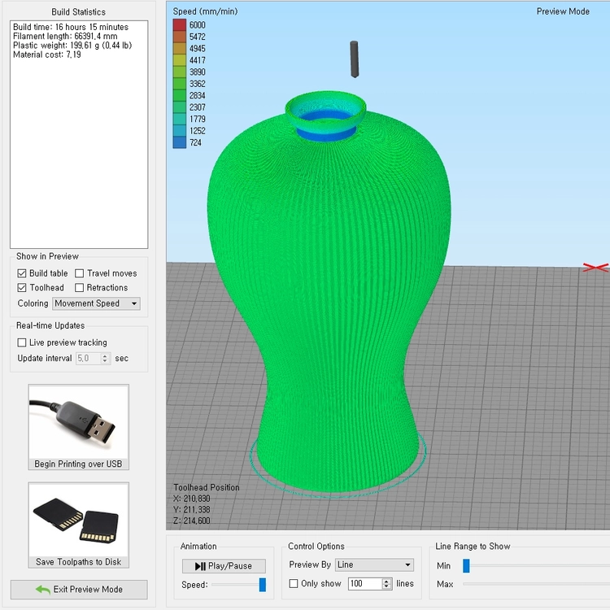Enable the Travel moves checkbox
This screenshot has height=610, width=610.
[80, 273]
